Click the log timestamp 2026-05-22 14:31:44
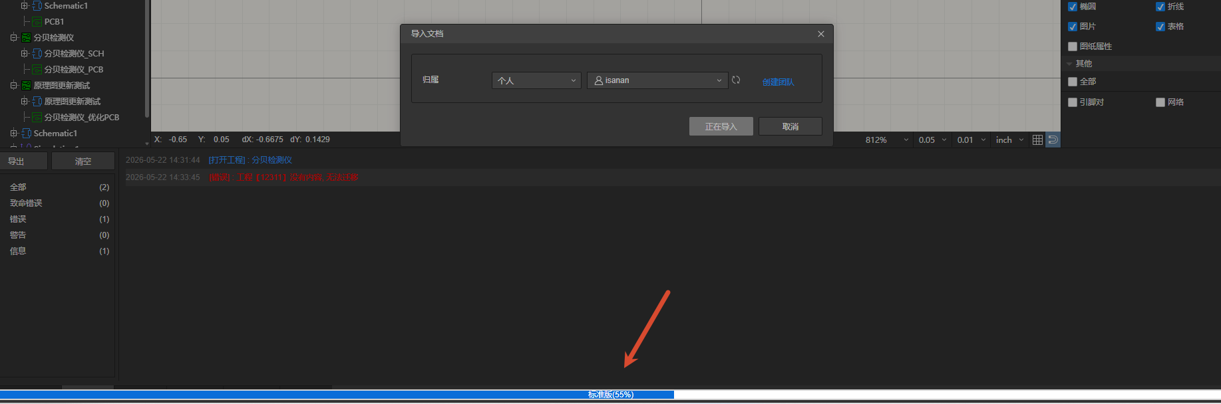Viewport: 1221px width, 404px height. [163, 160]
